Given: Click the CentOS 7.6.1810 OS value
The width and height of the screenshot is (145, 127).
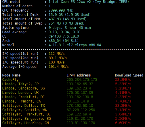Looking at the screenshot, I should [64, 36].
